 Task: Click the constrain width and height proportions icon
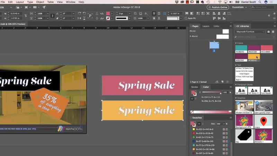click(x=26, y=16)
